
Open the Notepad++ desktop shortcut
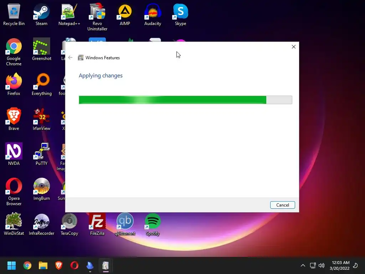coord(69,14)
